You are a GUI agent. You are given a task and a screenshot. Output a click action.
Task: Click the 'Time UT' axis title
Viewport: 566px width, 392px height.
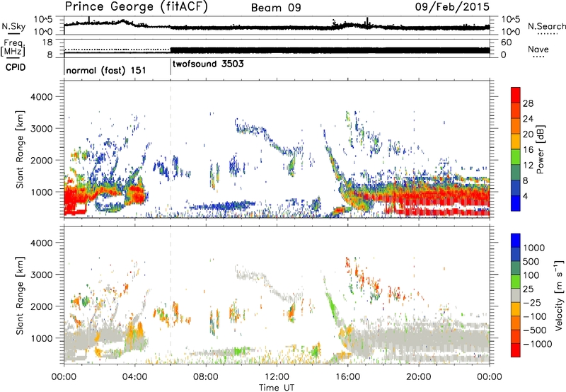[x=277, y=388]
